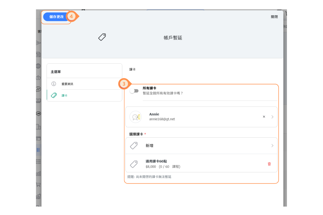This screenshot has height=215, width=323.
Task: Click the LINE icon in sidebar
Action: [38, 113]
